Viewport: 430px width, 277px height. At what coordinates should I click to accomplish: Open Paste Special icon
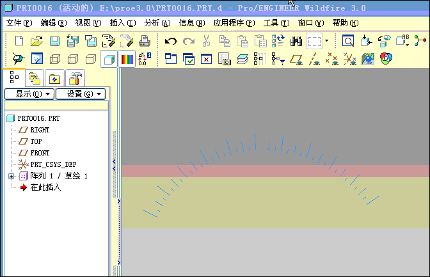click(260, 41)
